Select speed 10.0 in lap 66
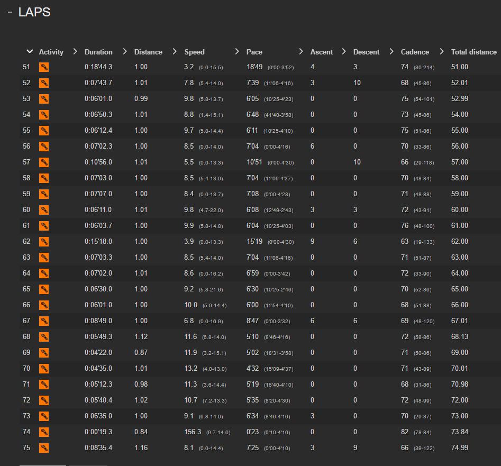The image size is (501, 466). pos(191,305)
